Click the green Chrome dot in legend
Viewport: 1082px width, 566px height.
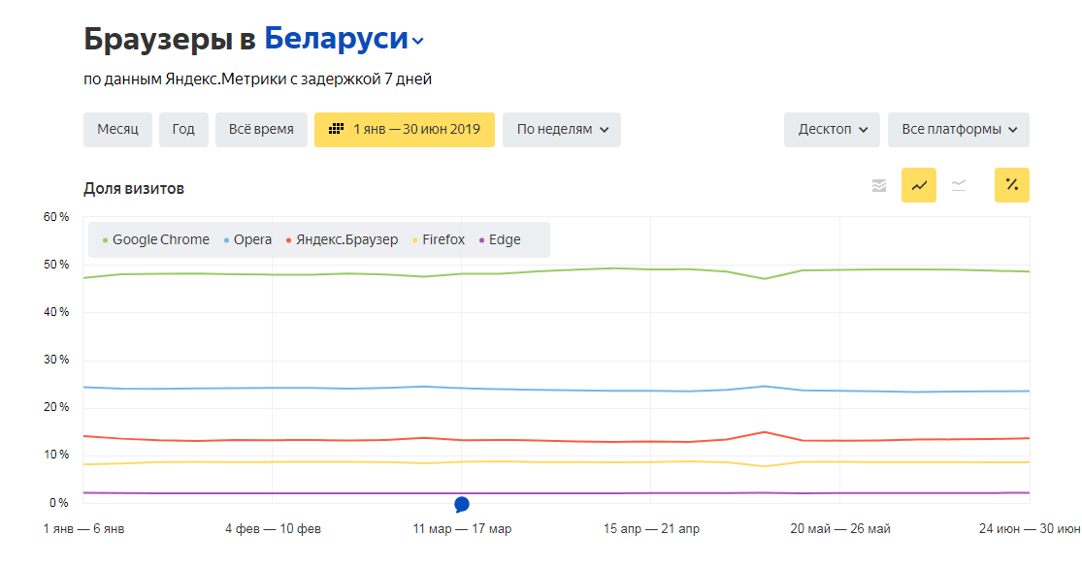(x=105, y=240)
